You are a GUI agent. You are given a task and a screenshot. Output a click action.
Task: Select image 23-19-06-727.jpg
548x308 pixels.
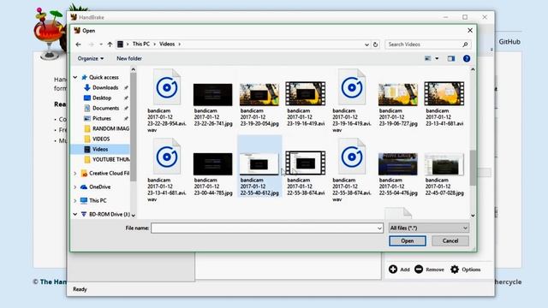[398, 104]
